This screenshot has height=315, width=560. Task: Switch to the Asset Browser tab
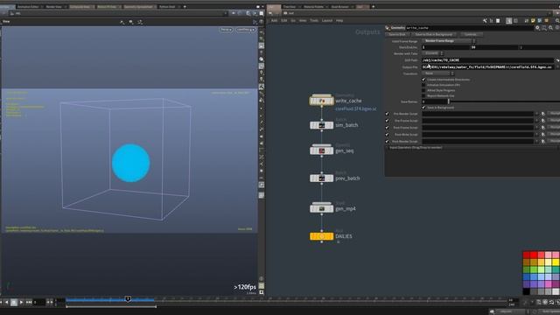(339, 7)
